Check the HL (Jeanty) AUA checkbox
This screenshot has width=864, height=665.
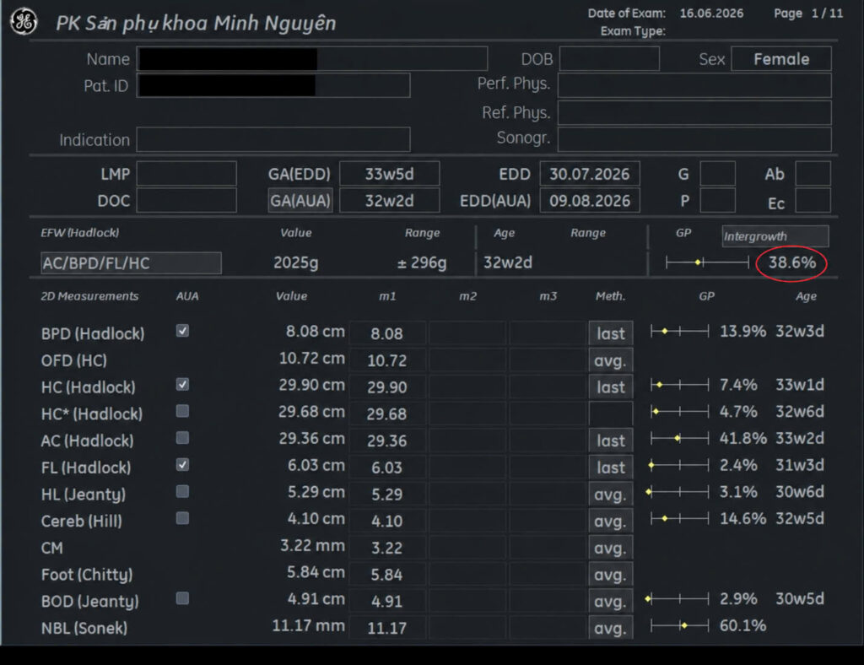point(182,491)
